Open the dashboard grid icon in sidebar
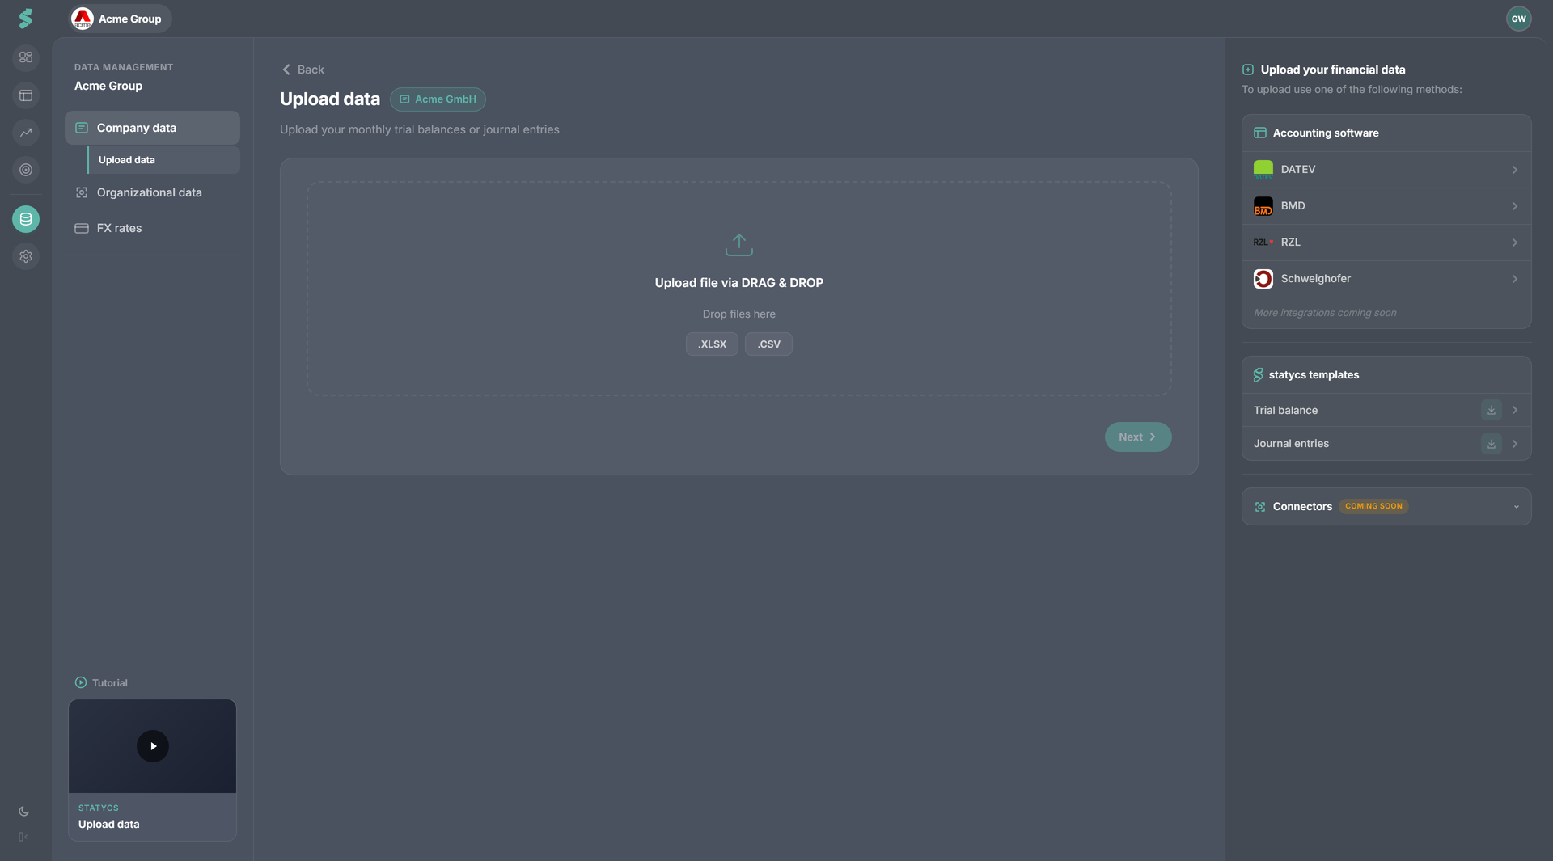 pyautogui.click(x=26, y=57)
